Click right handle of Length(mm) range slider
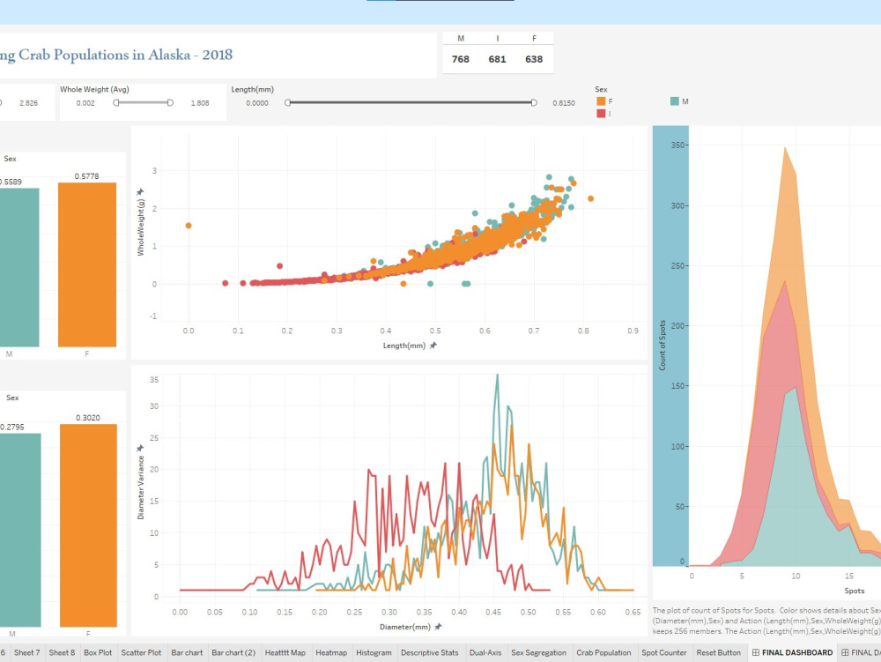This screenshot has height=662, width=881. click(x=534, y=103)
